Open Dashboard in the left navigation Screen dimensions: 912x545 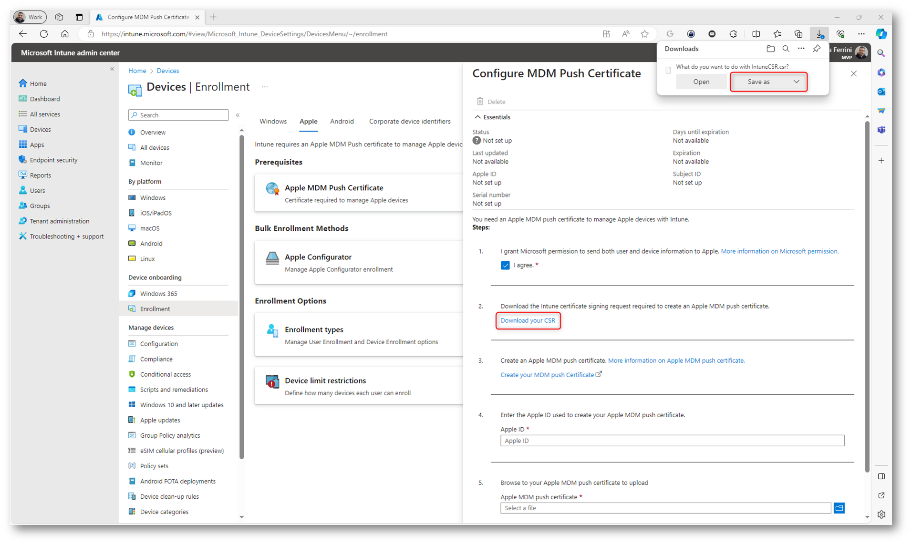click(x=45, y=99)
